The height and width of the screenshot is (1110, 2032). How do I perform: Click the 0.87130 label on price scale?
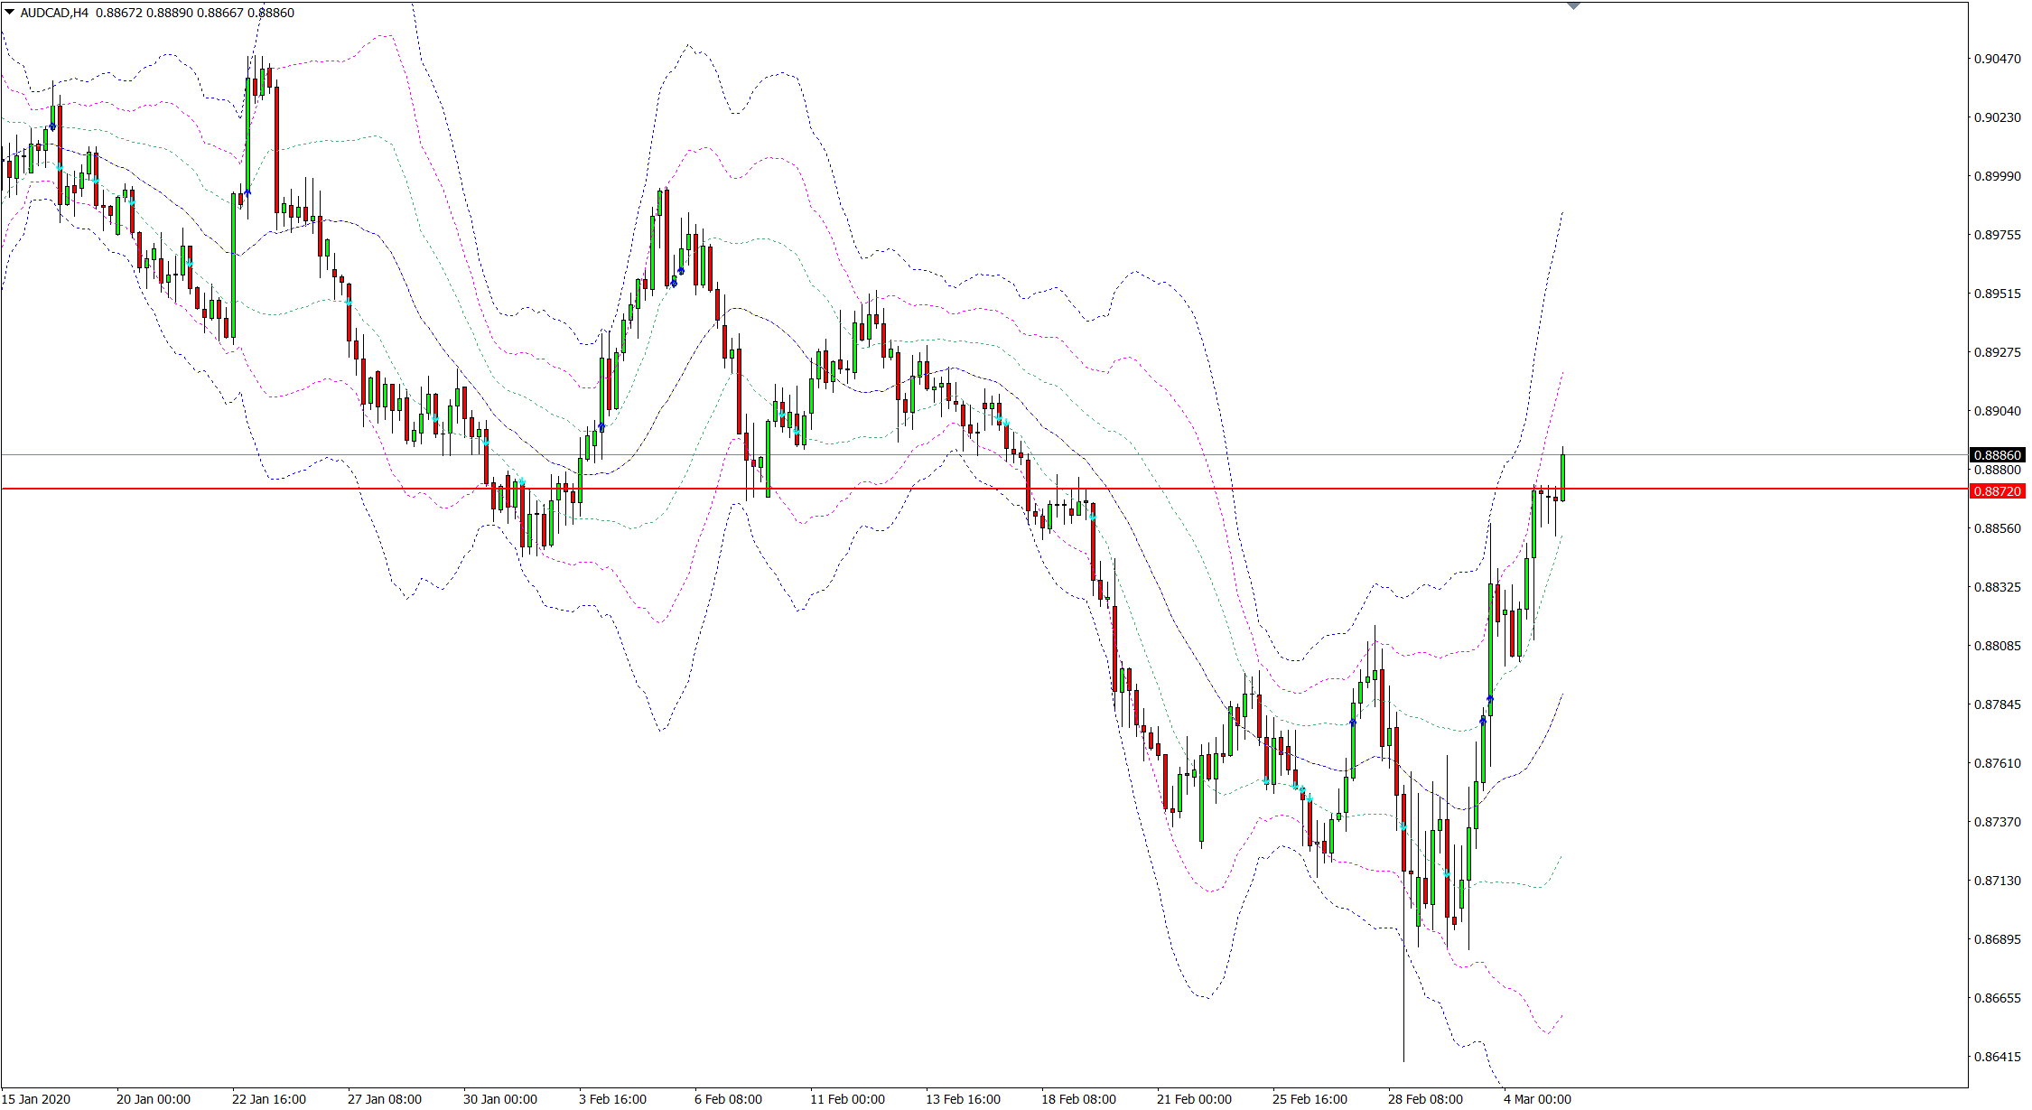pyautogui.click(x=1997, y=881)
